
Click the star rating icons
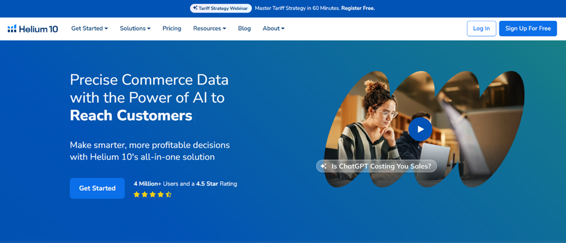152,194
